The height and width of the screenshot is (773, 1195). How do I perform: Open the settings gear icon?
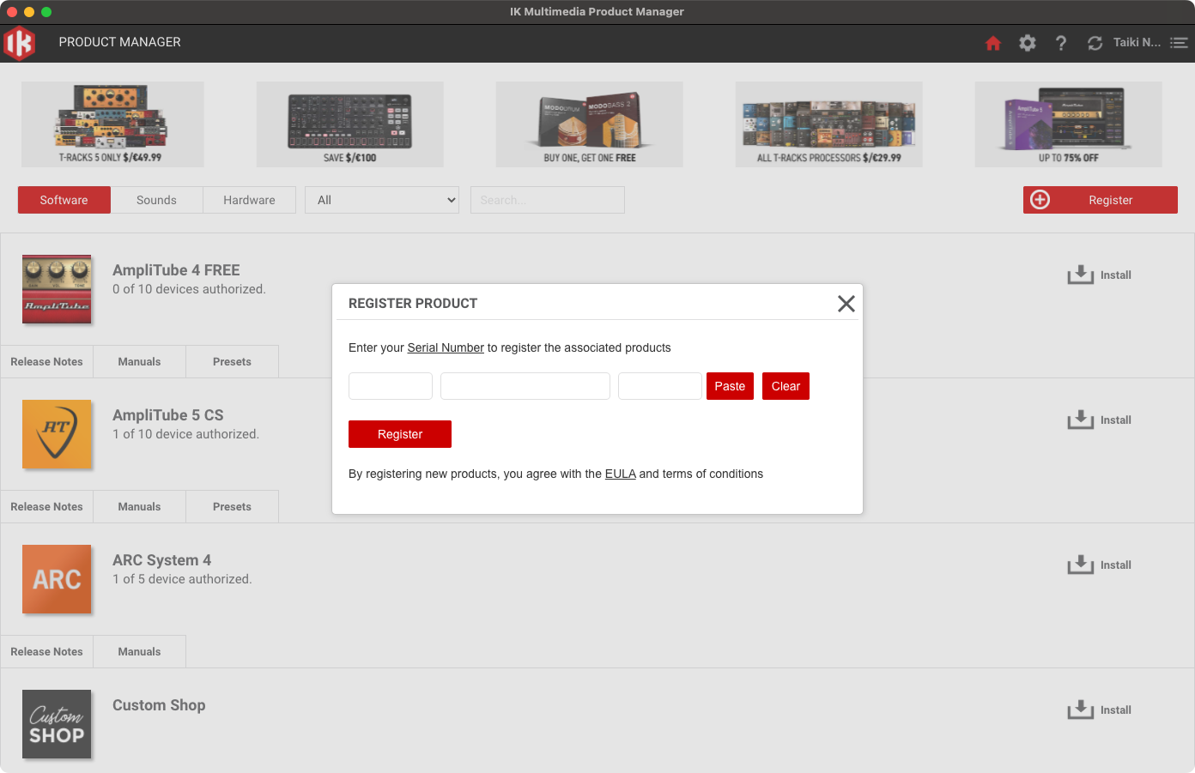[x=1028, y=43]
